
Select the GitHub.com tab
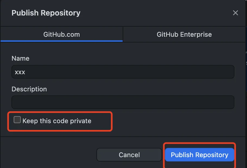tap(61, 34)
